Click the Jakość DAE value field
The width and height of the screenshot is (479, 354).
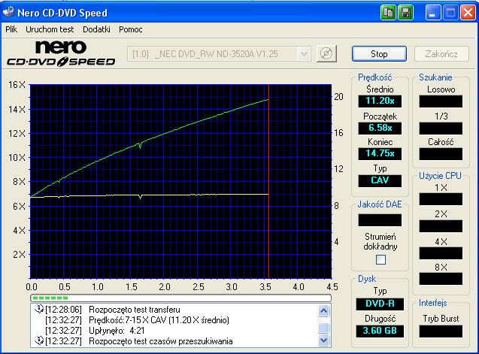380,220
